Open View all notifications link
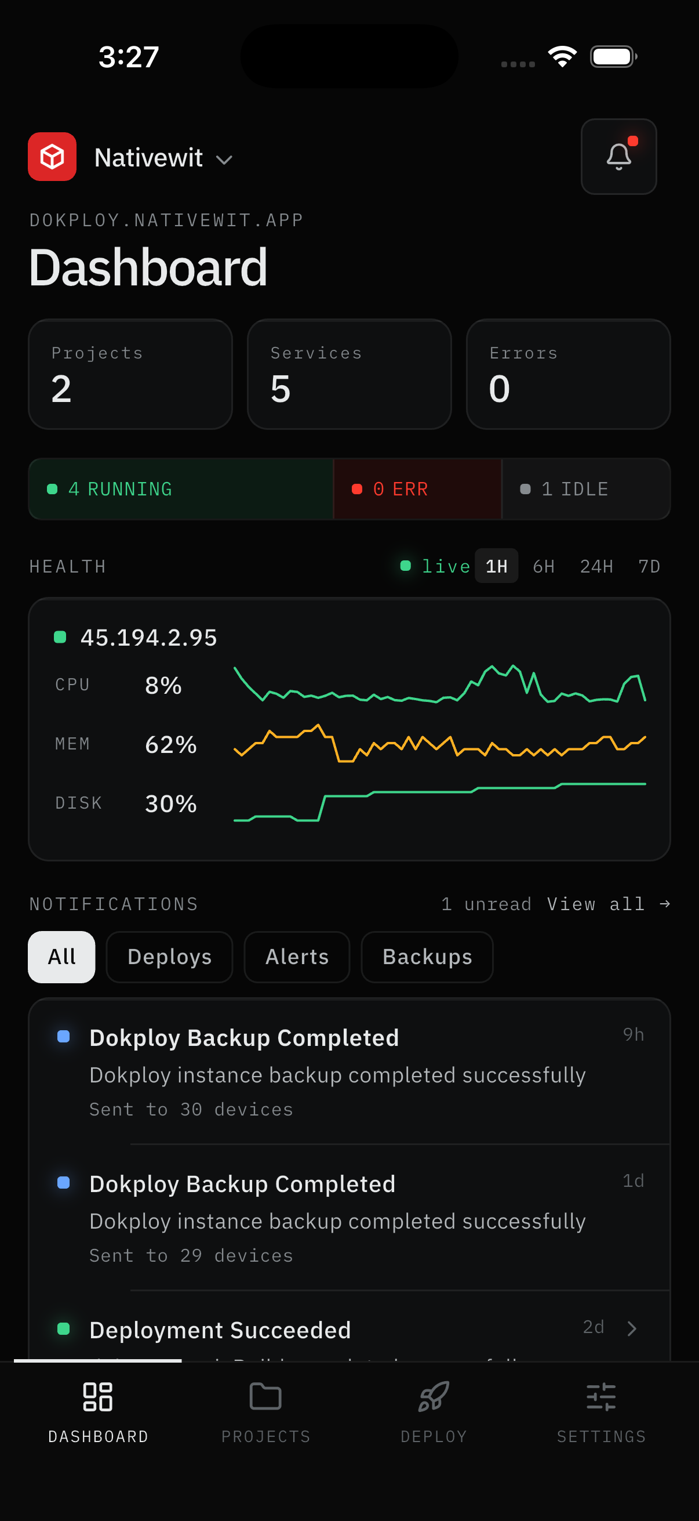 pos(608,904)
